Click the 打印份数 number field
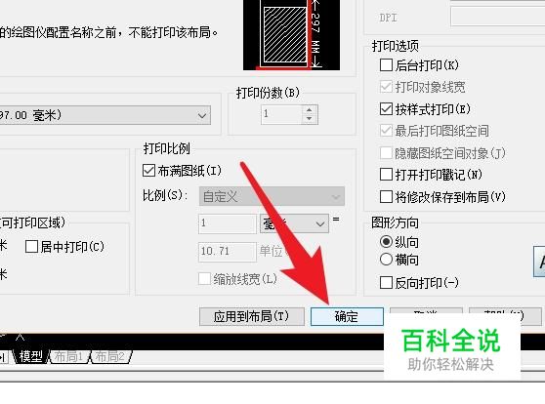Screen dimensions: 545x404 tap(281, 114)
